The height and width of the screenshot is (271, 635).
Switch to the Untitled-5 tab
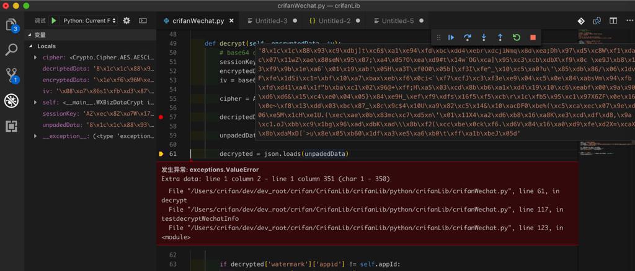397,21
